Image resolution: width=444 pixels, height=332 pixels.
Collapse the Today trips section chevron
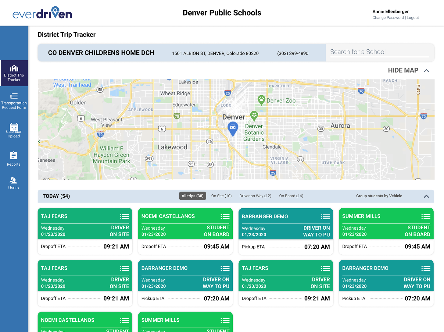pos(426,196)
